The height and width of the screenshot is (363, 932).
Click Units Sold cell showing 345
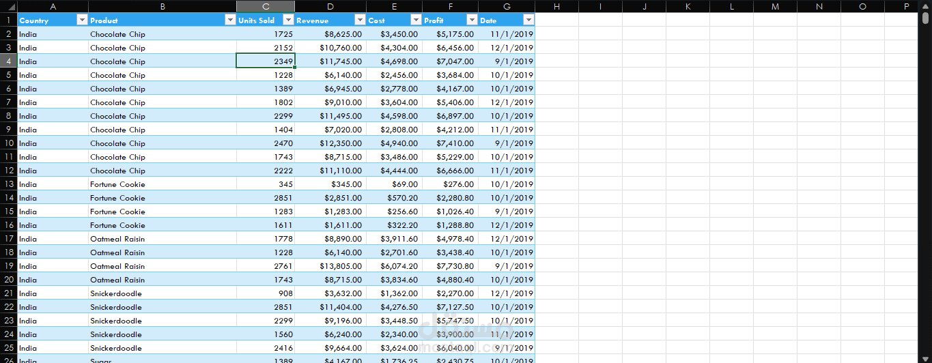[x=266, y=184]
